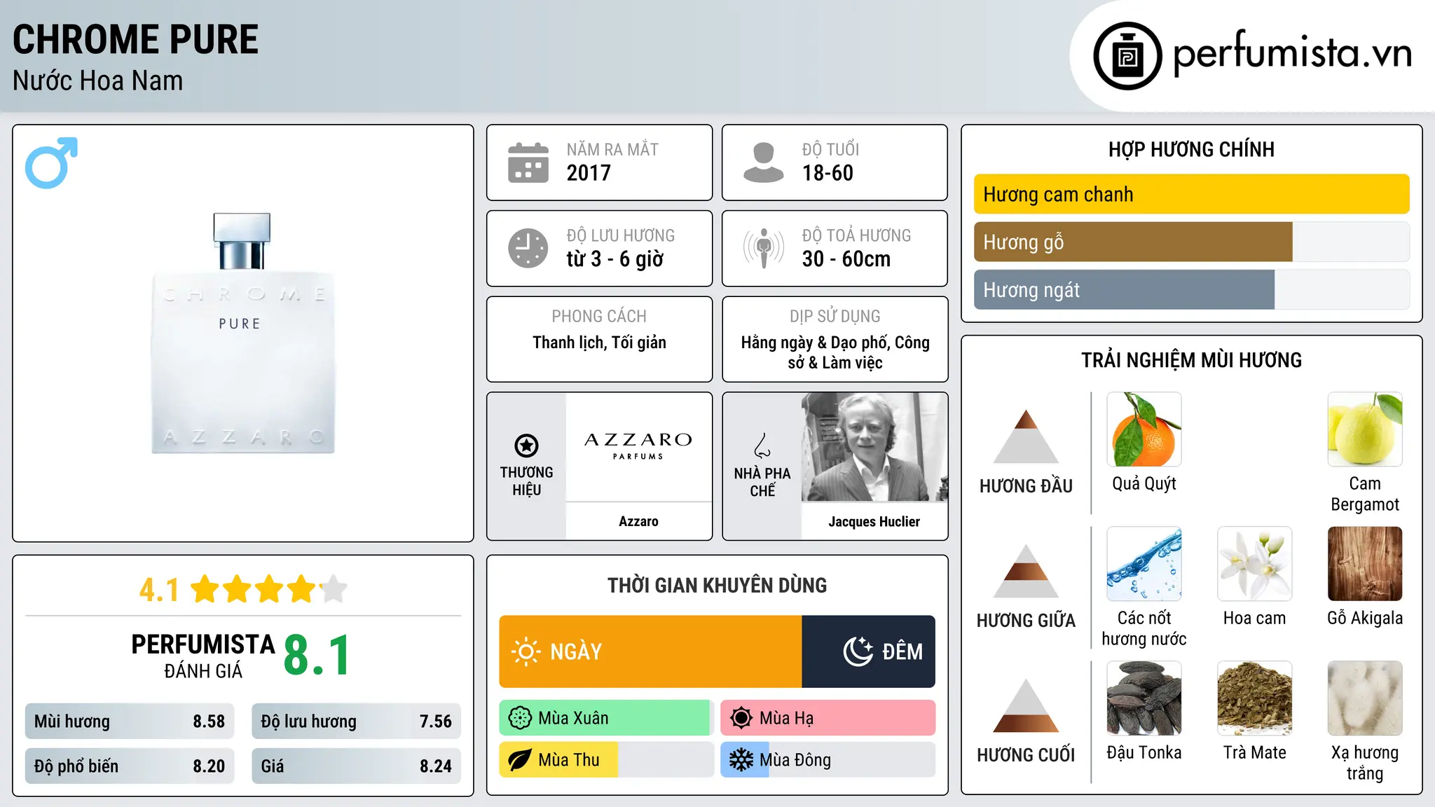Viewport: 1435px width, 807px height.
Task: Click the Gỗ Akigala wood image
Action: 1365,564
